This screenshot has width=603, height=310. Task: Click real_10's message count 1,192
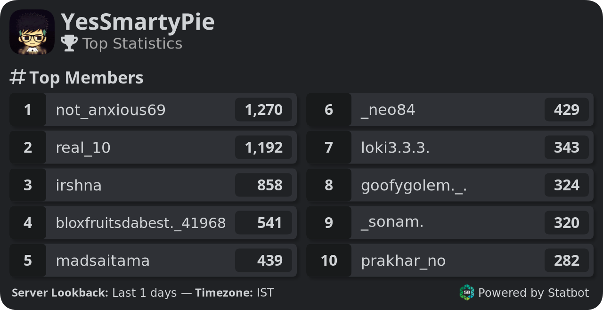coord(264,147)
